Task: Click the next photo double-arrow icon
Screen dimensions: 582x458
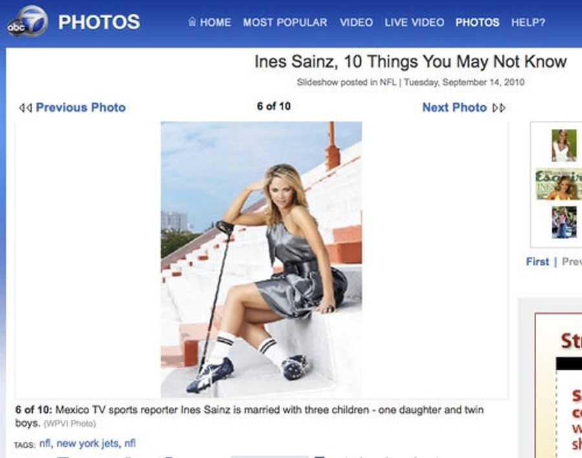Action: click(499, 108)
